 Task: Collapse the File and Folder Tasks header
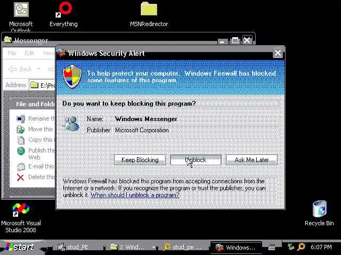(x=34, y=104)
